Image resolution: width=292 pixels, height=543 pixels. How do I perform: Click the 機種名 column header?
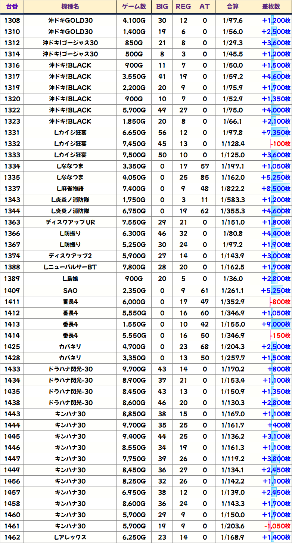(70, 7)
